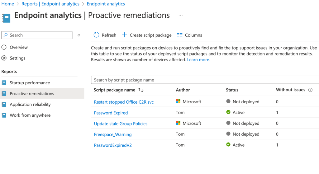Click the Settings gear icon in sidebar
319x174 pixels.
coord(4,58)
